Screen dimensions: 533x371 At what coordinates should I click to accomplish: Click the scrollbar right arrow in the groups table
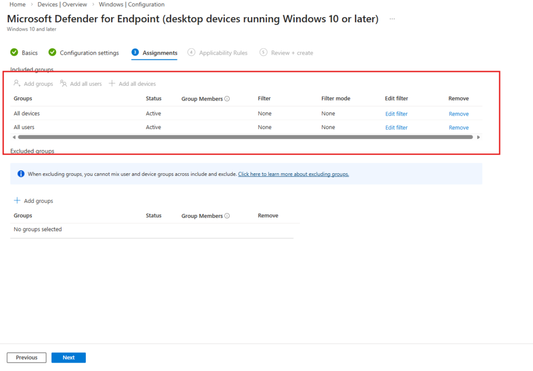click(x=478, y=137)
